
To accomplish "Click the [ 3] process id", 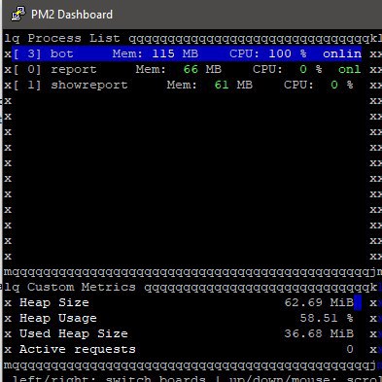I will [x=27, y=53].
